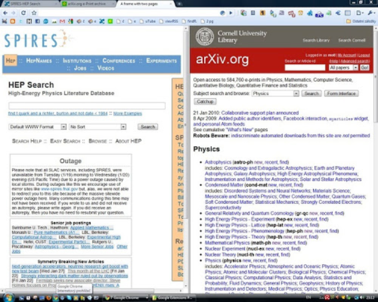This screenshot has width=378, height=302.
Task: Open the About HEP link
Action: point(129,141)
